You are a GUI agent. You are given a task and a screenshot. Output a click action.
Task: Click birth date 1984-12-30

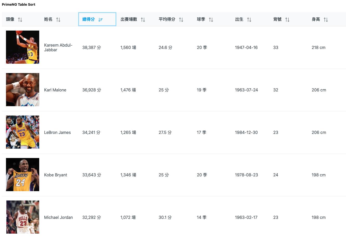(247, 133)
